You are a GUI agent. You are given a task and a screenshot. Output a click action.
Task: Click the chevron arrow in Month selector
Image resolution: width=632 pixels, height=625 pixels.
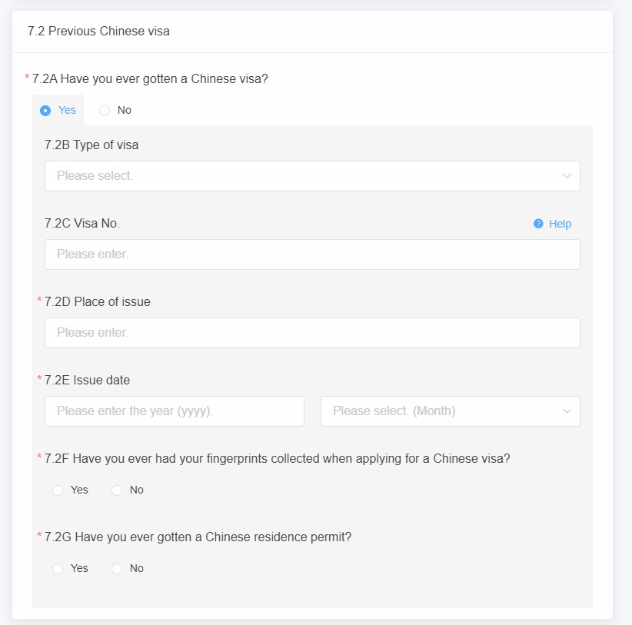[x=567, y=411]
